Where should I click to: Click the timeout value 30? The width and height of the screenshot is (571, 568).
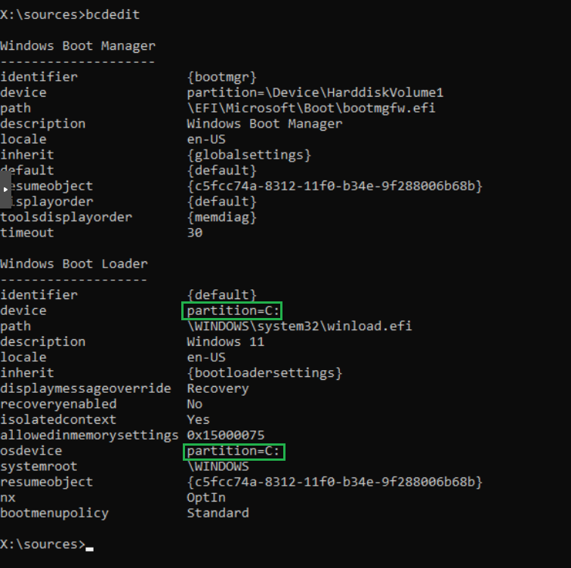coord(194,233)
